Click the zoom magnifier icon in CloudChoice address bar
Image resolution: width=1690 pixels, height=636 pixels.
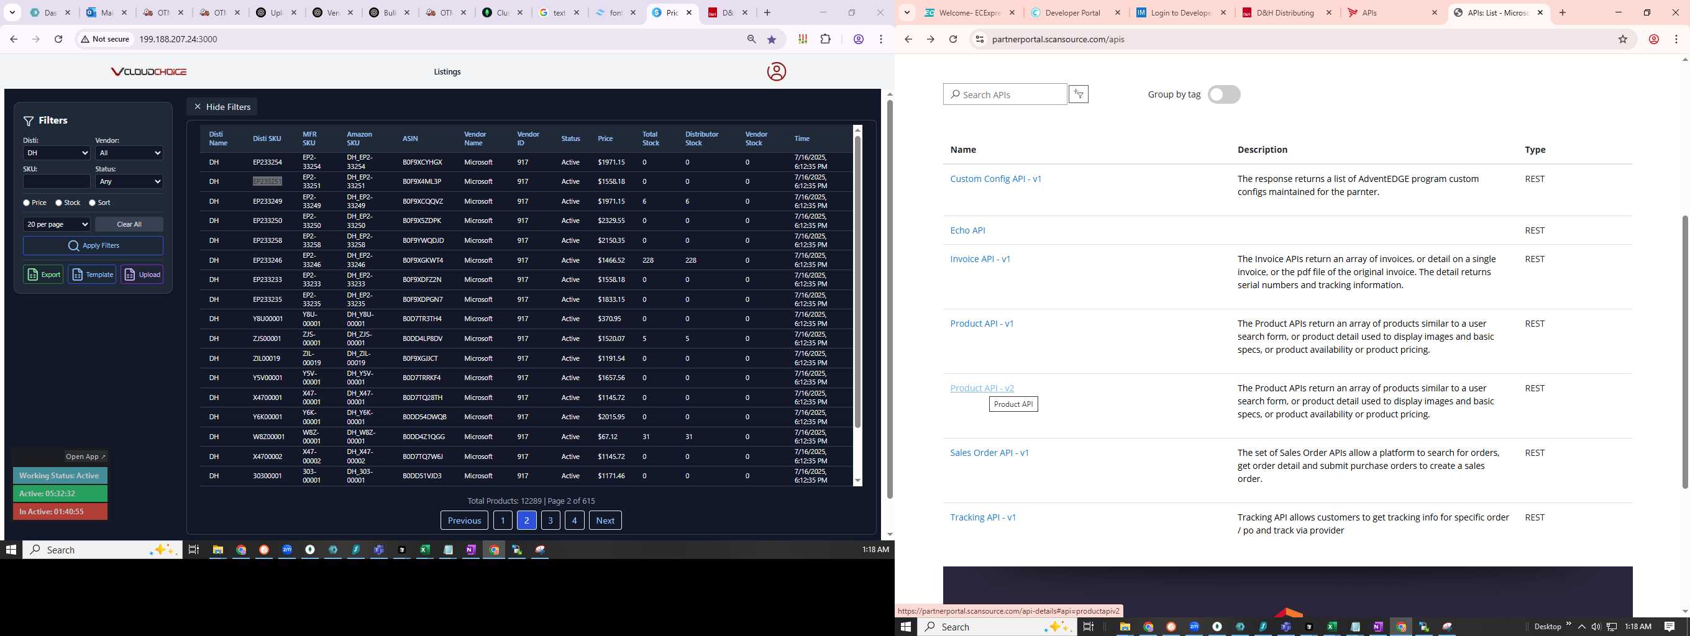coord(751,39)
